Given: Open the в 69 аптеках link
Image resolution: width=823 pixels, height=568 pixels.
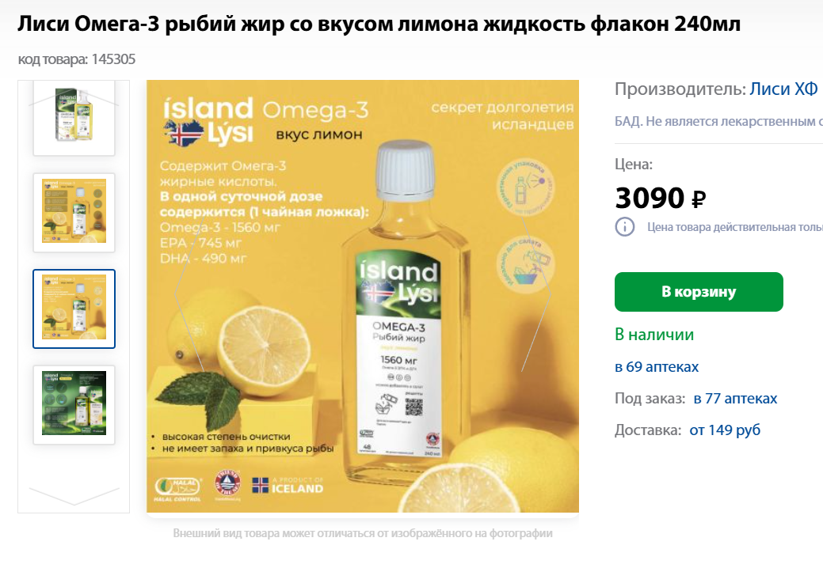Looking at the screenshot, I should (657, 367).
